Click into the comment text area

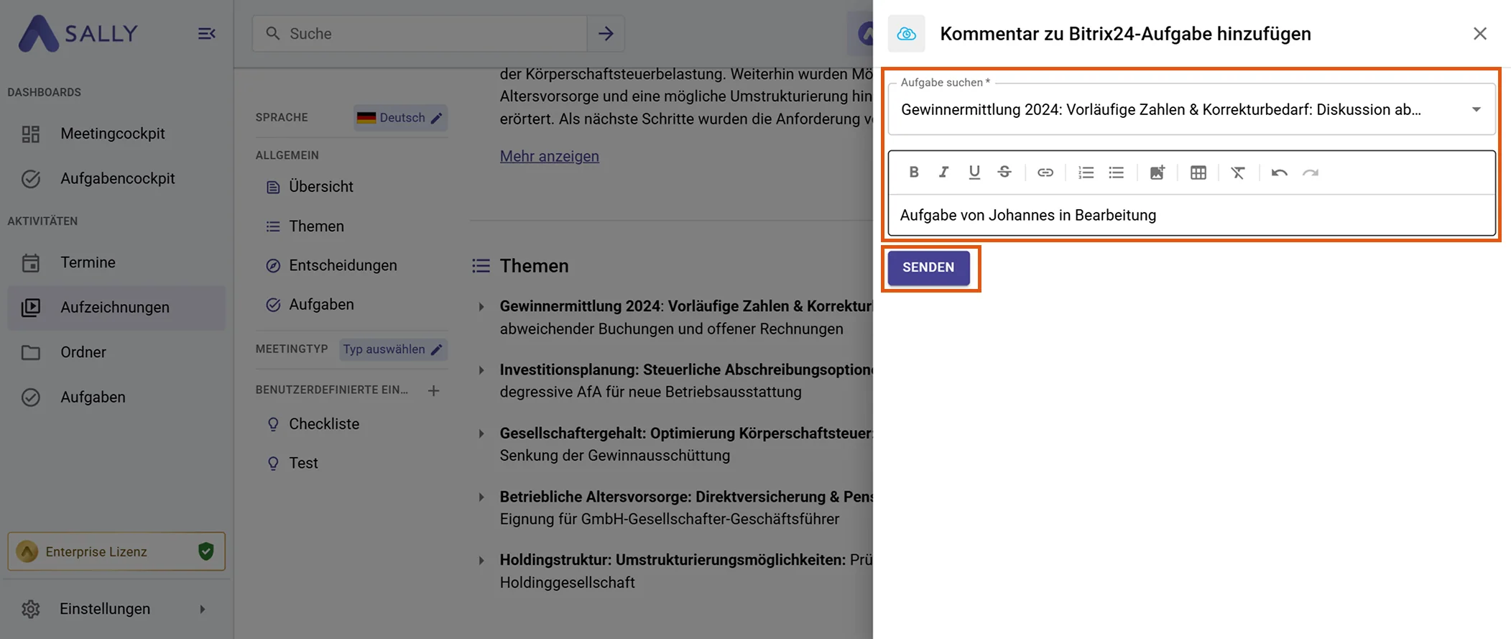tap(1192, 215)
